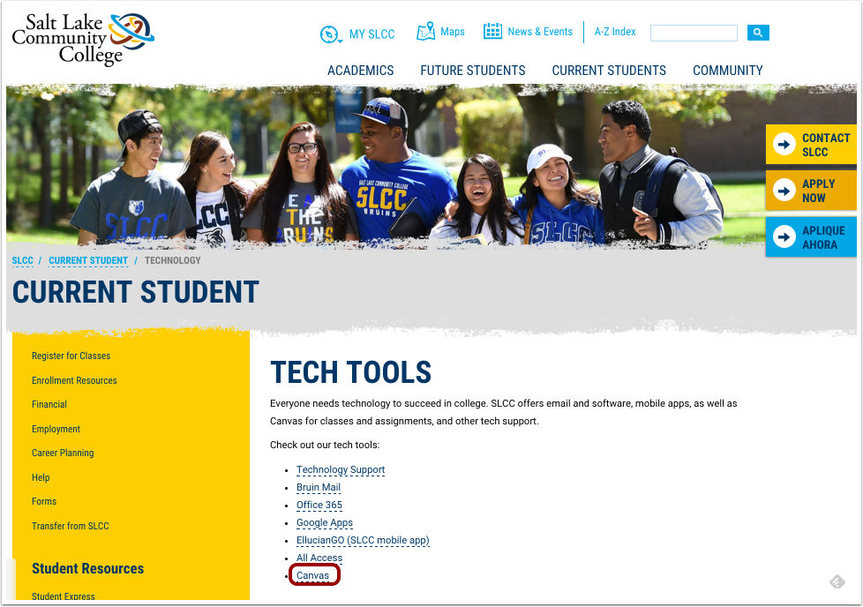Open the Future Students menu

coord(472,71)
